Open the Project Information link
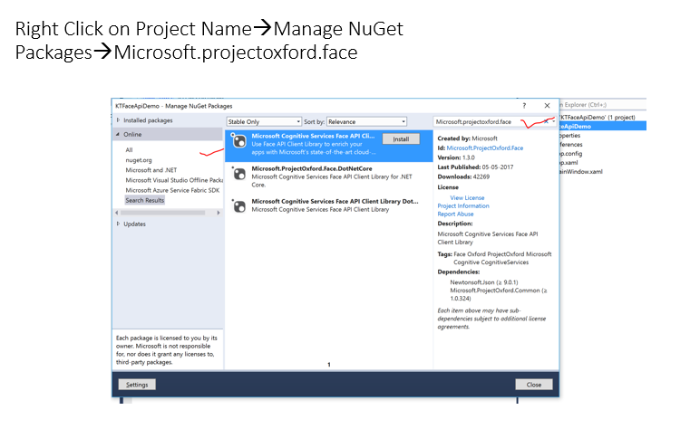 (463, 206)
